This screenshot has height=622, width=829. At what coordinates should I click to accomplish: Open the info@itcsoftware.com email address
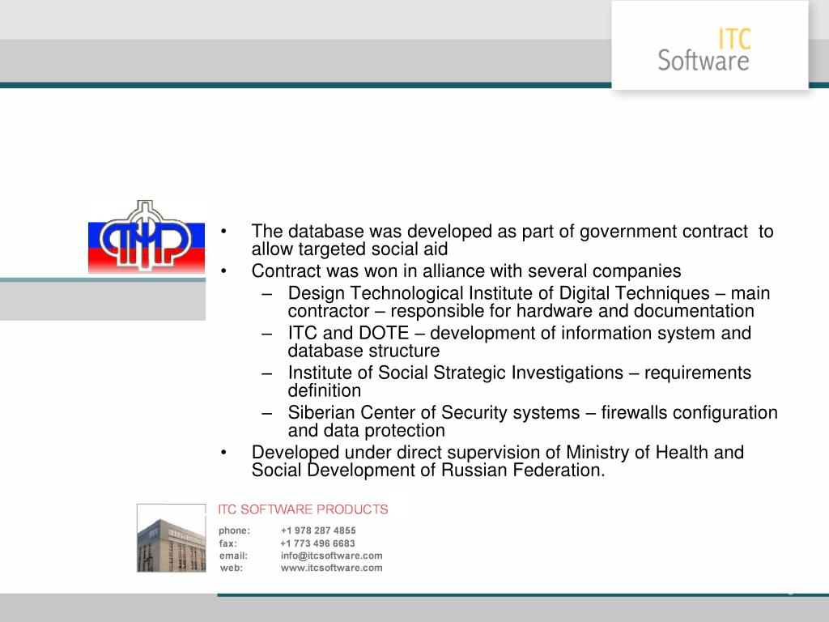pos(331,556)
